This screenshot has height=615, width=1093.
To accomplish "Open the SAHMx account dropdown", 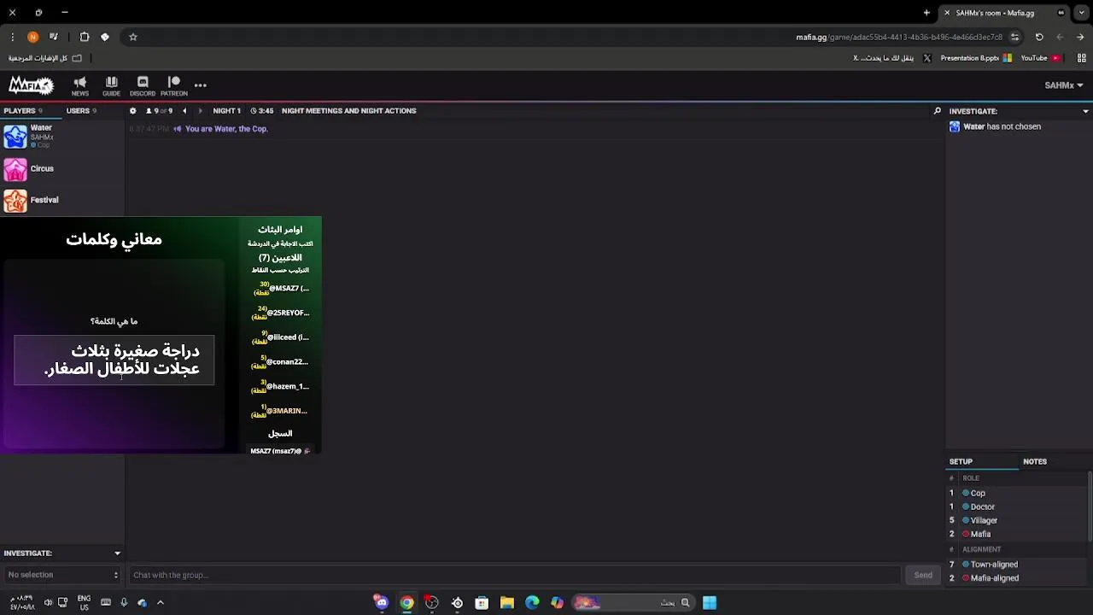I will (x=1064, y=85).
